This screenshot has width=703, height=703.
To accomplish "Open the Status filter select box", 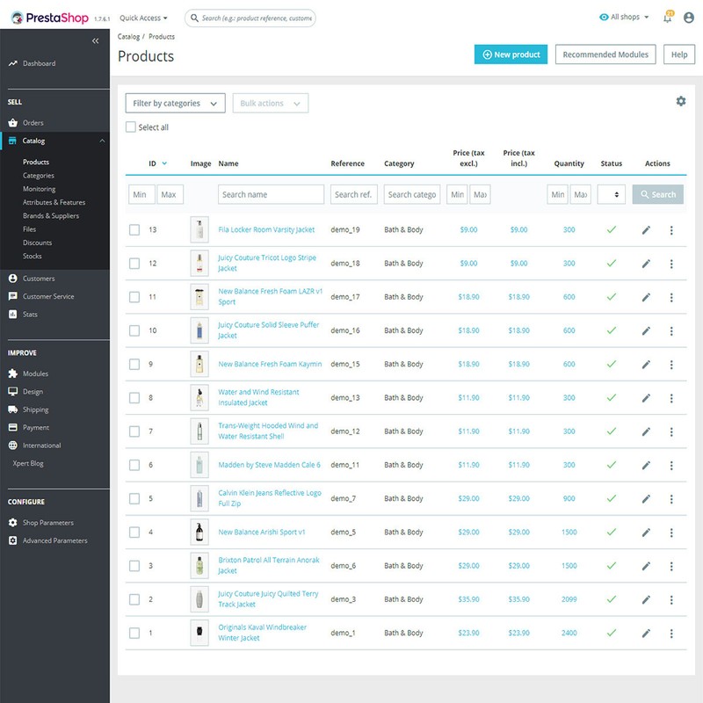I will [611, 194].
